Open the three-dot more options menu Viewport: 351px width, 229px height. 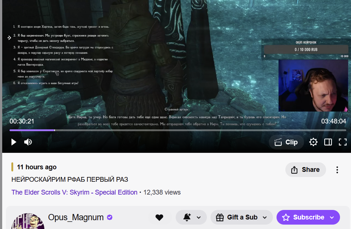tap(337, 170)
